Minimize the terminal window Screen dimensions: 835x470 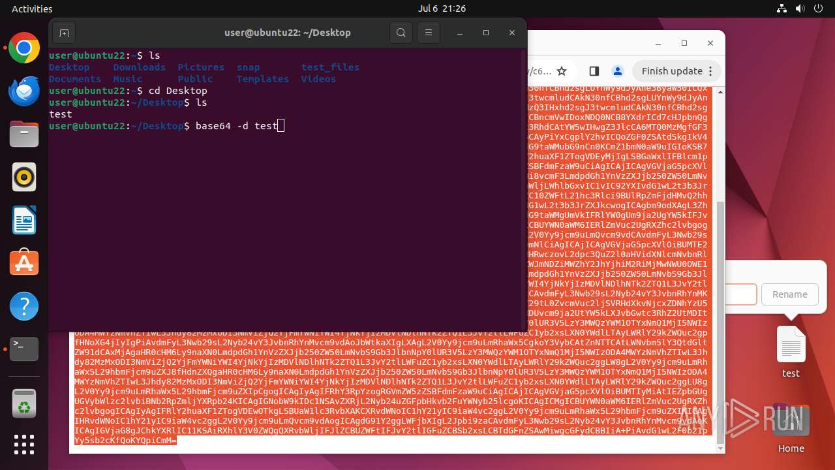[x=460, y=33]
